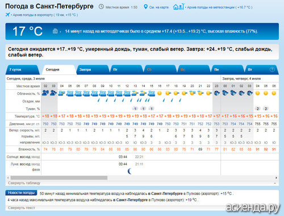
Task: Click the thundercloud icon at hour 02
Action: 45,93
